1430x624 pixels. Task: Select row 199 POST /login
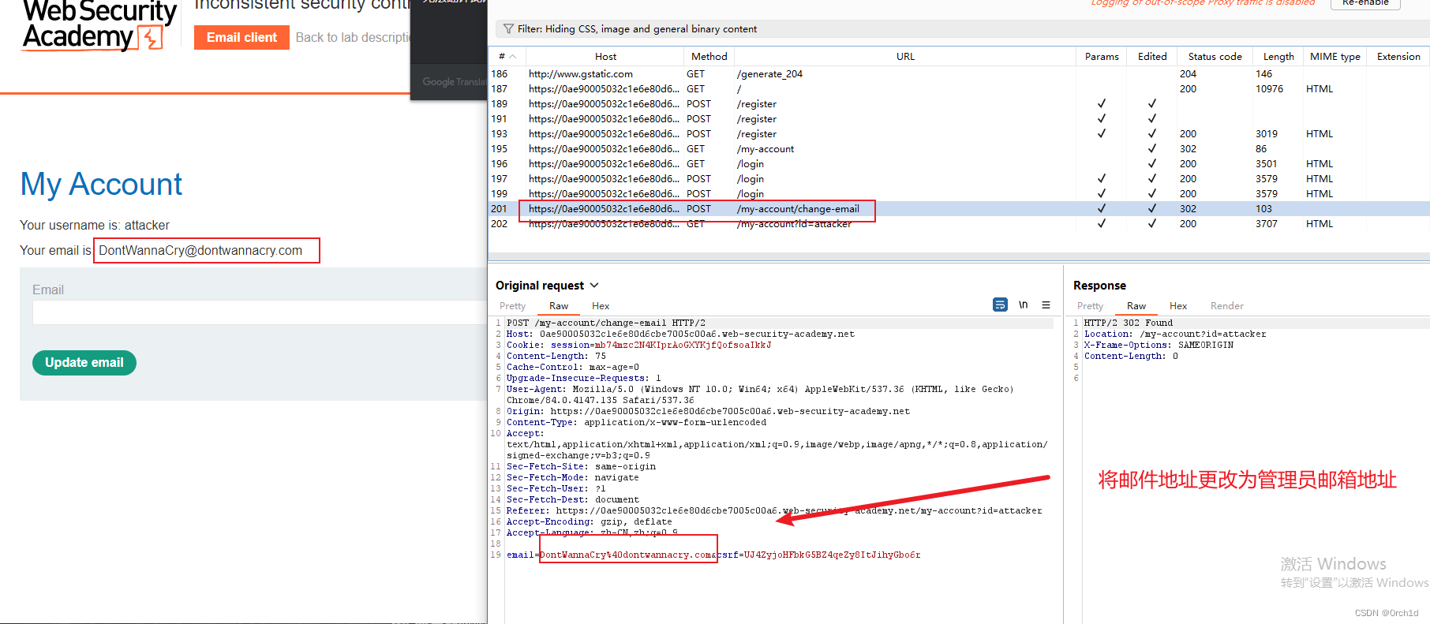[x=959, y=194]
